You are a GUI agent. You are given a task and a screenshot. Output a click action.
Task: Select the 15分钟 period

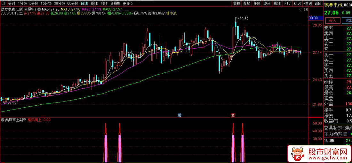46,4
